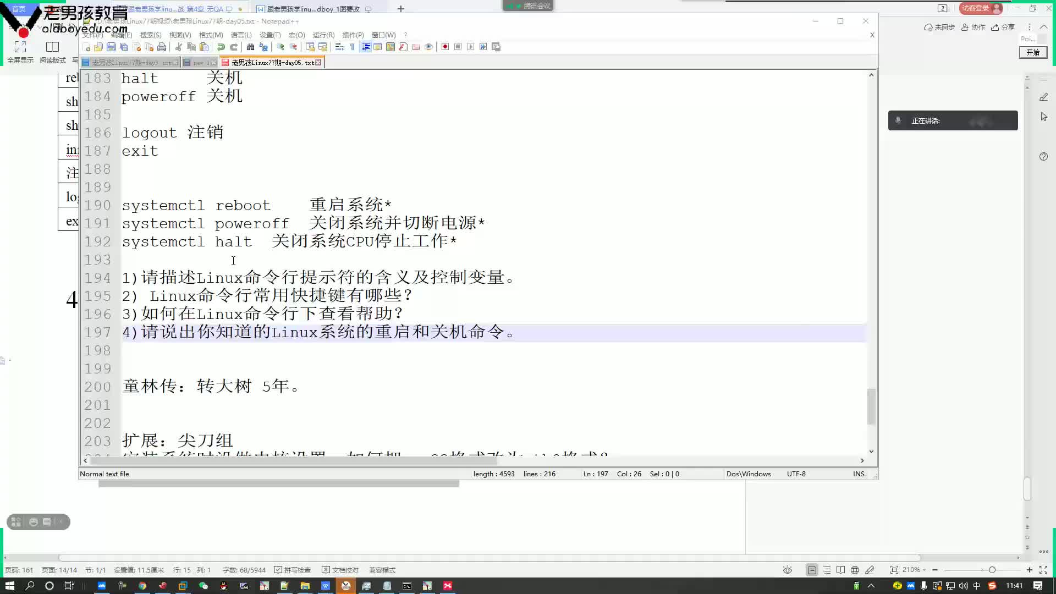The height and width of the screenshot is (594, 1056).
Task: Open the WPS help question-mark icon
Action: (1043, 157)
